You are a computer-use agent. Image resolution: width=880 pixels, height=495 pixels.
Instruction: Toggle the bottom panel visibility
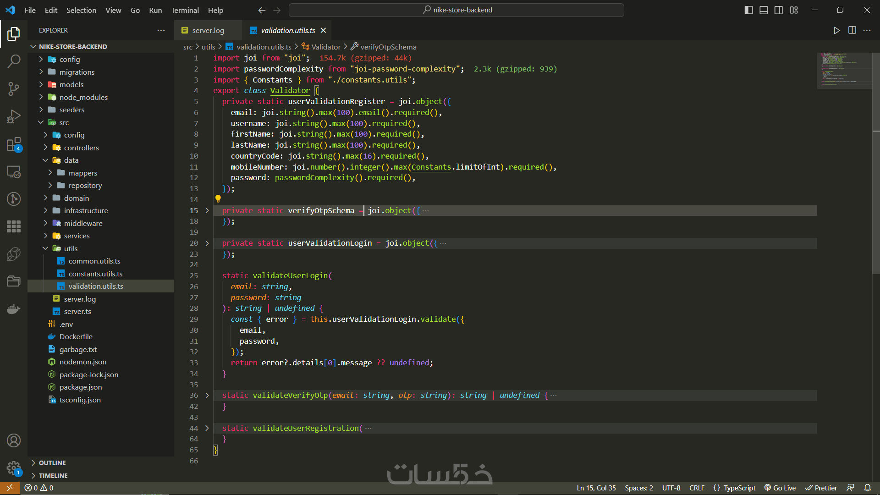764,10
